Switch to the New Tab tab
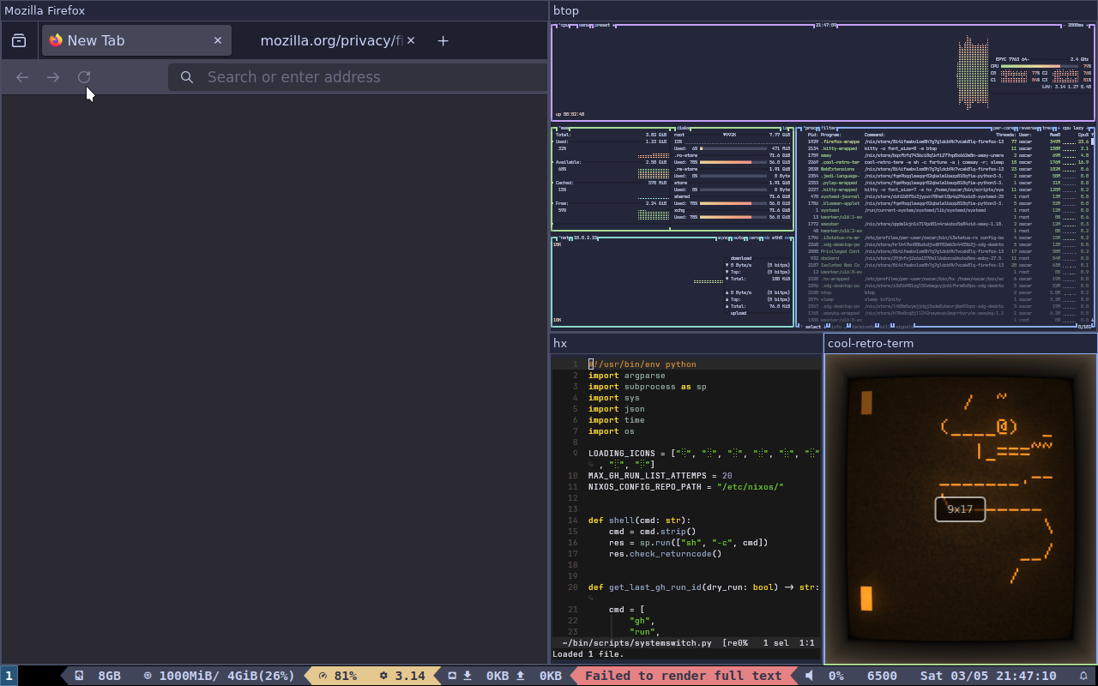This screenshot has height=686, width=1098. [136, 40]
